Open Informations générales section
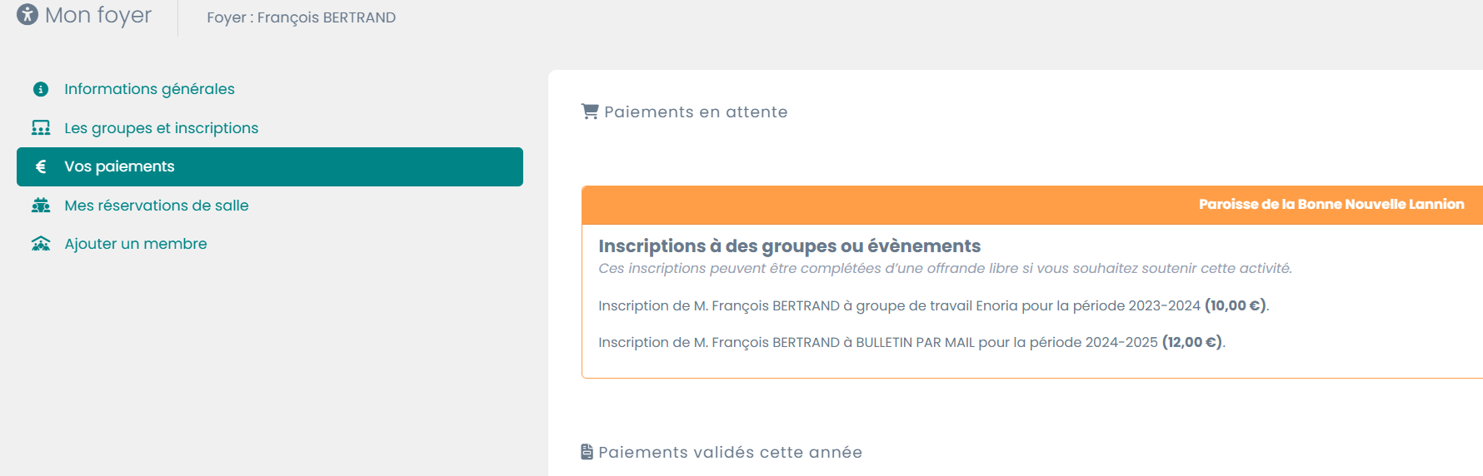Screen dimensions: 1483x476 [149, 89]
